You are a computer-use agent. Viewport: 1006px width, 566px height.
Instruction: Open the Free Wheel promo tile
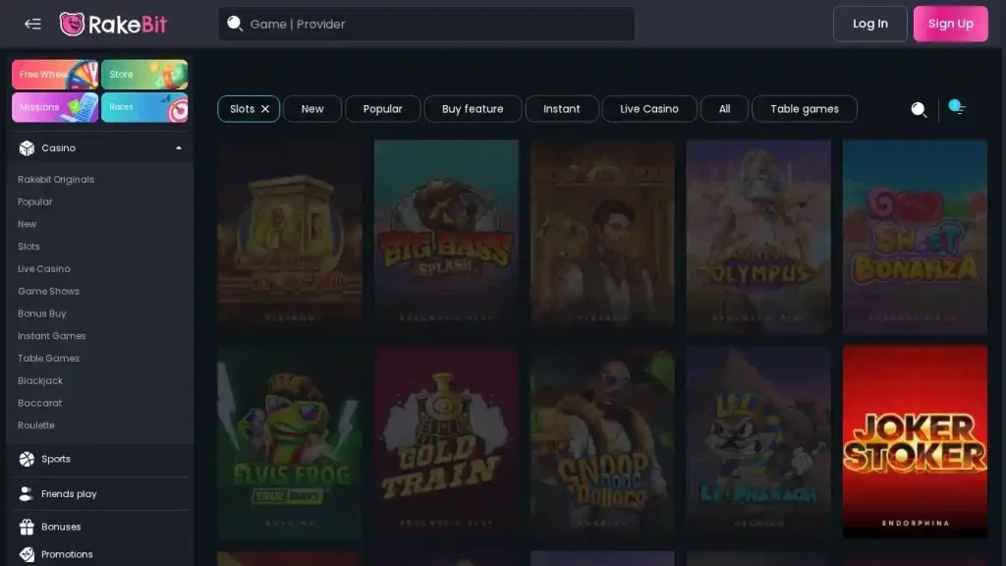55,75
